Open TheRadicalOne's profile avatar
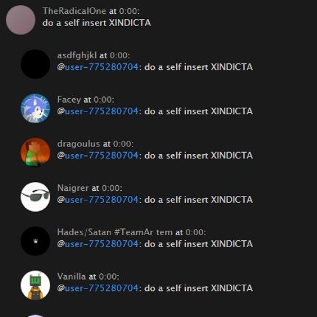The image size is (317, 317). pos(20,20)
